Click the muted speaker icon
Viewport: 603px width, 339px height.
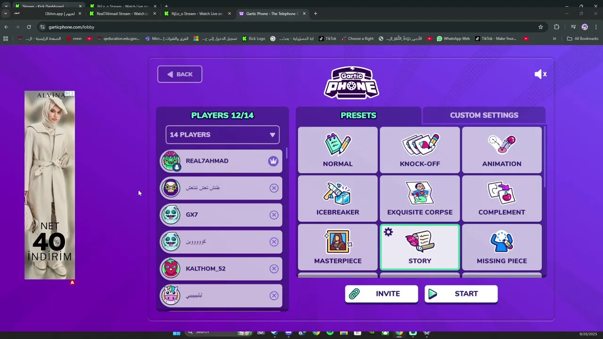tap(540, 74)
